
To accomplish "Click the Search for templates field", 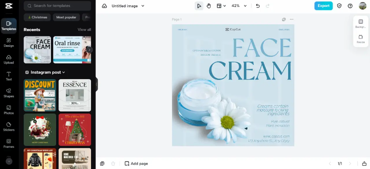I will click(x=58, y=6).
